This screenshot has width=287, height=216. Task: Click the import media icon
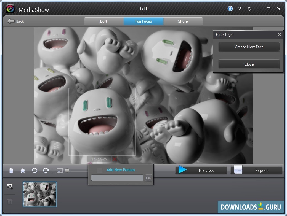click(x=10, y=187)
